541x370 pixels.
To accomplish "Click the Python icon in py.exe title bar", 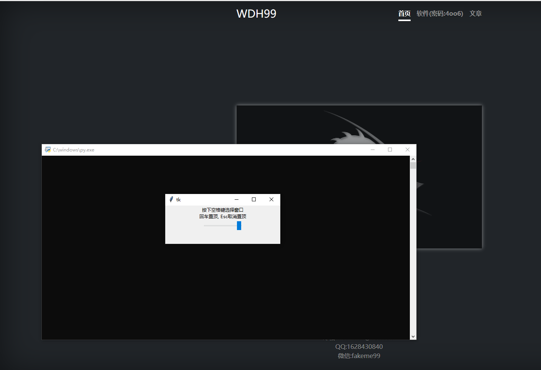I will tap(48, 150).
